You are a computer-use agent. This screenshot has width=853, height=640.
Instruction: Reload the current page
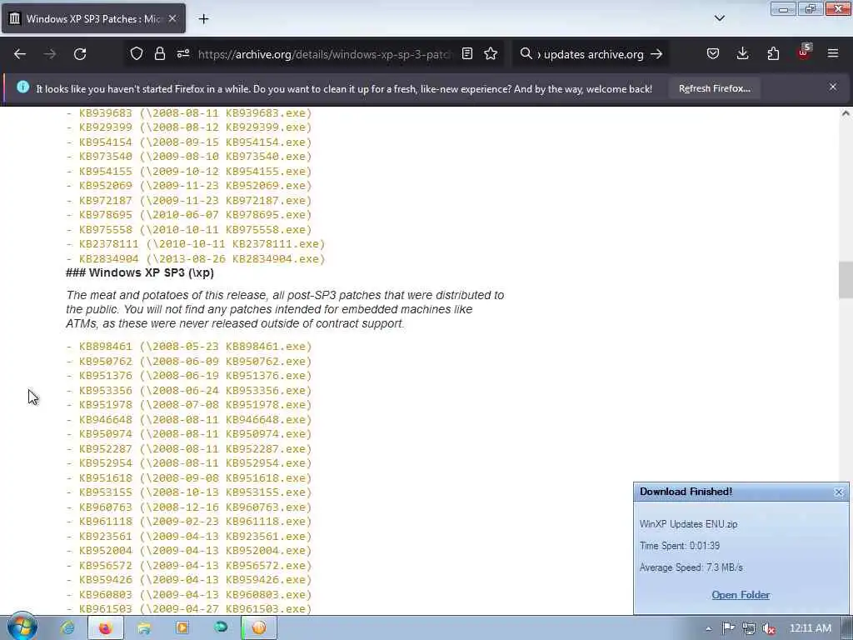80,54
